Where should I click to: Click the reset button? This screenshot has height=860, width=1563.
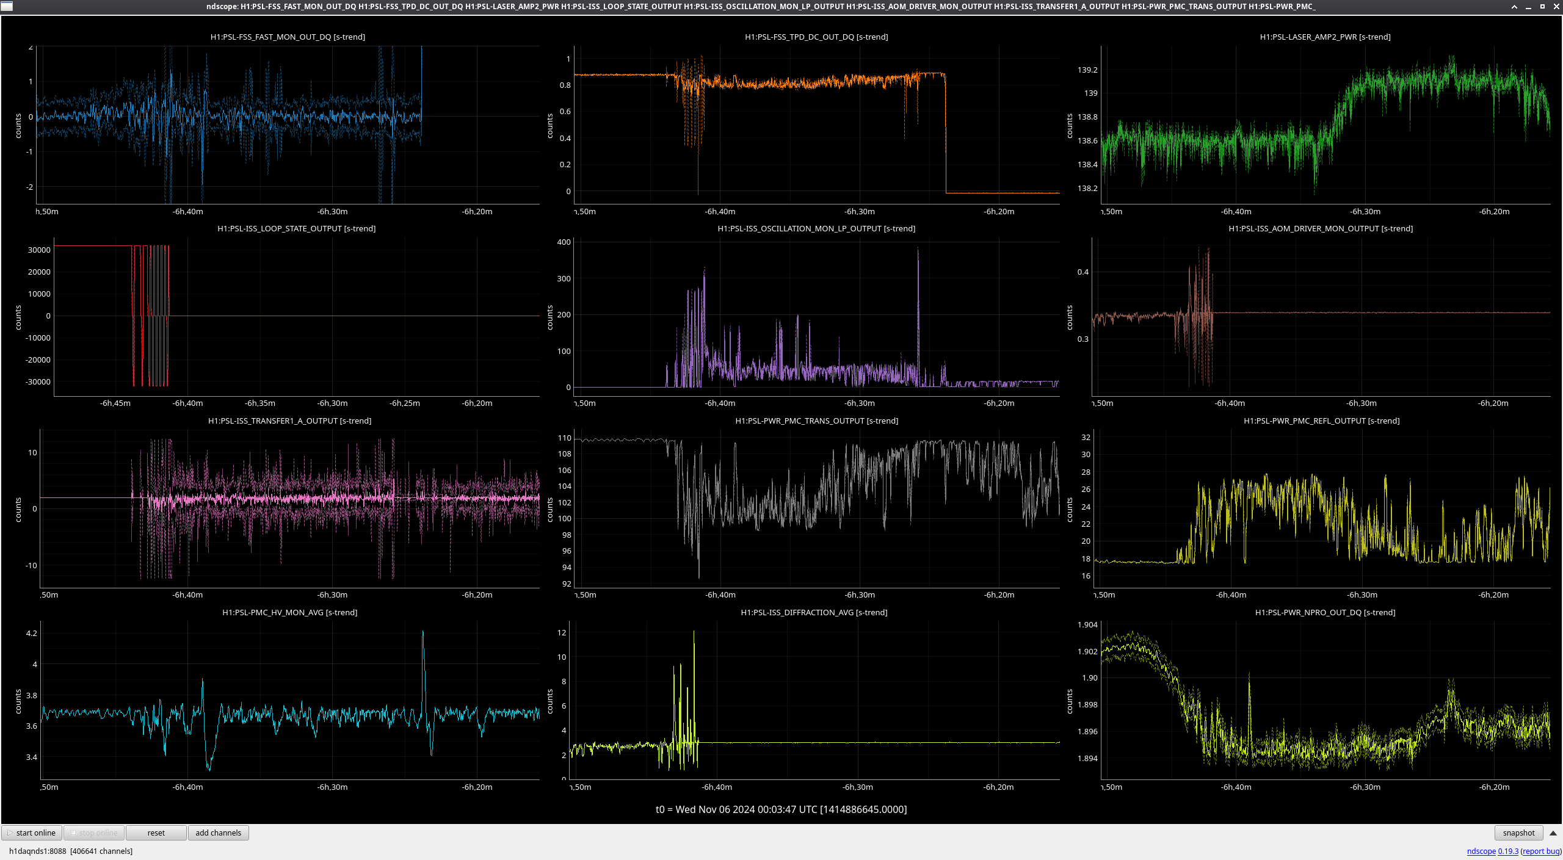(156, 833)
